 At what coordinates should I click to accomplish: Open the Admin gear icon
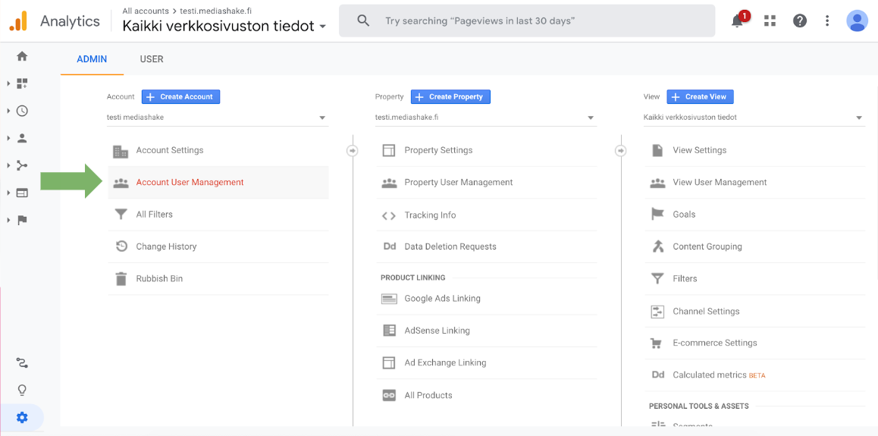point(22,418)
